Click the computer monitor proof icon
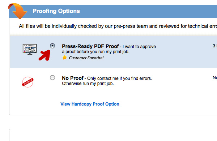This screenshot has height=141, width=217. coord(30,50)
